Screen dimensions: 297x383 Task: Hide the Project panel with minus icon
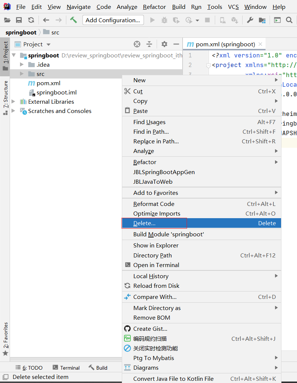[x=176, y=44]
